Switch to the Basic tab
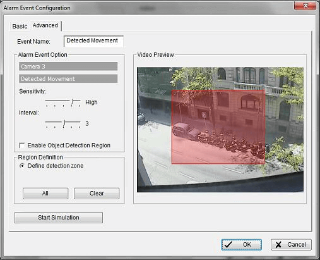 [20, 26]
